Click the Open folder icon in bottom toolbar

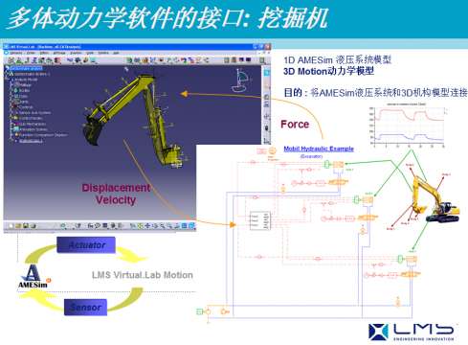(x=18, y=226)
